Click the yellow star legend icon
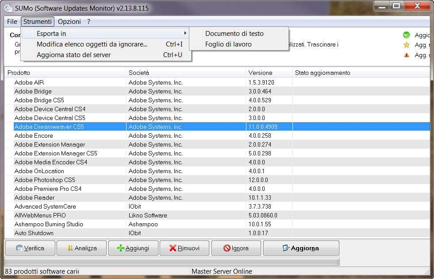Screen dimensions: 434x279 pos(406,45)
